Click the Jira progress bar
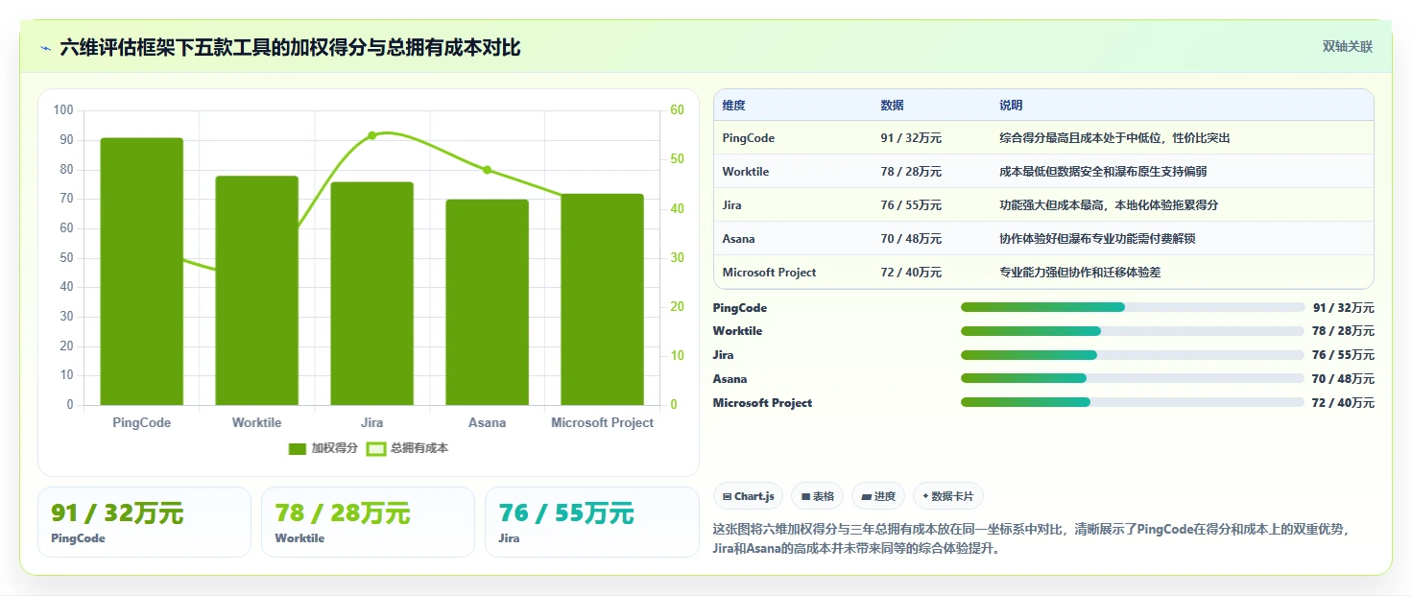 coord(1133,355)
